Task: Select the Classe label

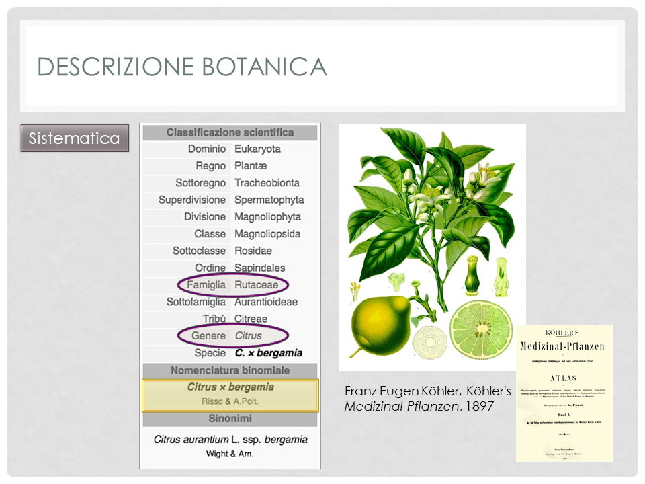Action: pos(210,234)
